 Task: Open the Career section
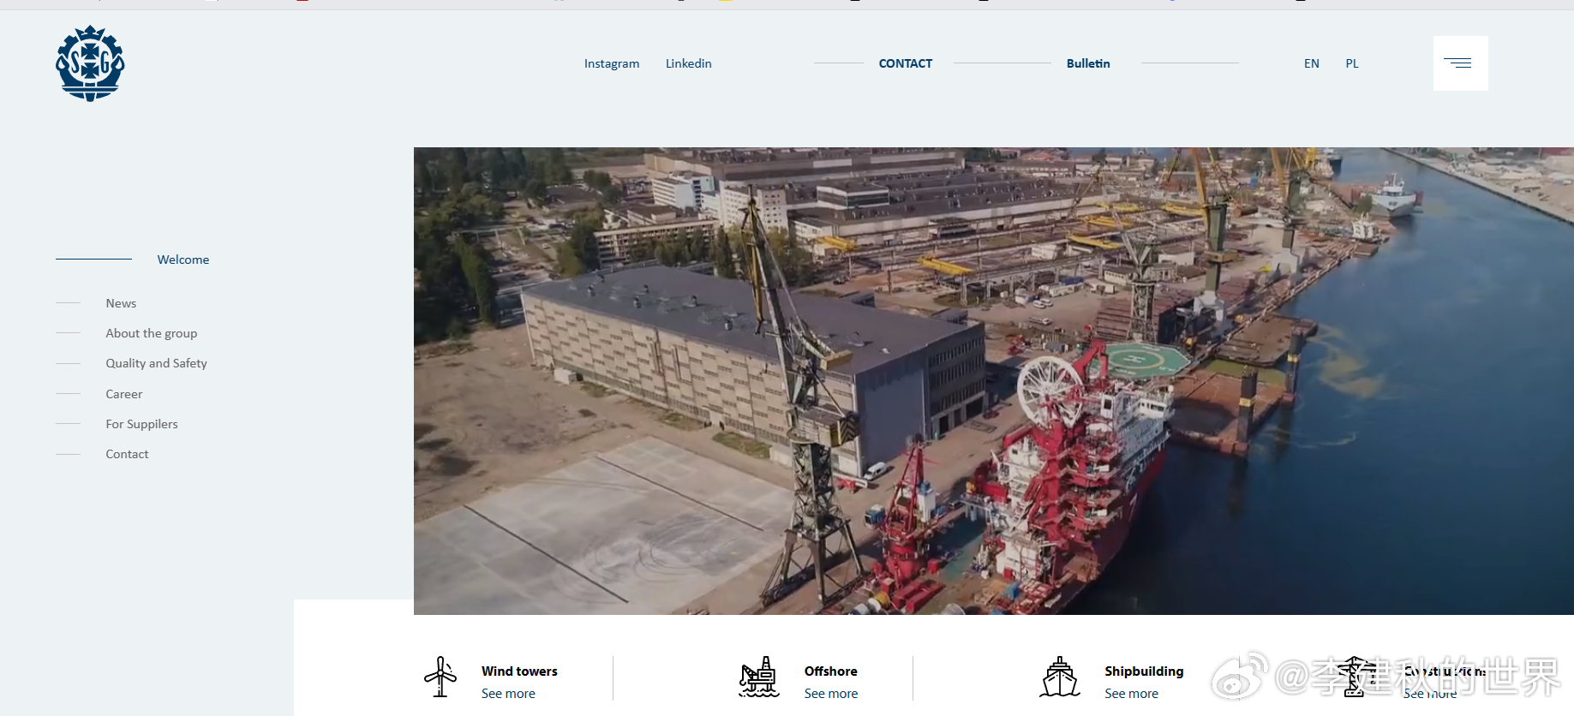pyautogui.click(x=124, y=394)
